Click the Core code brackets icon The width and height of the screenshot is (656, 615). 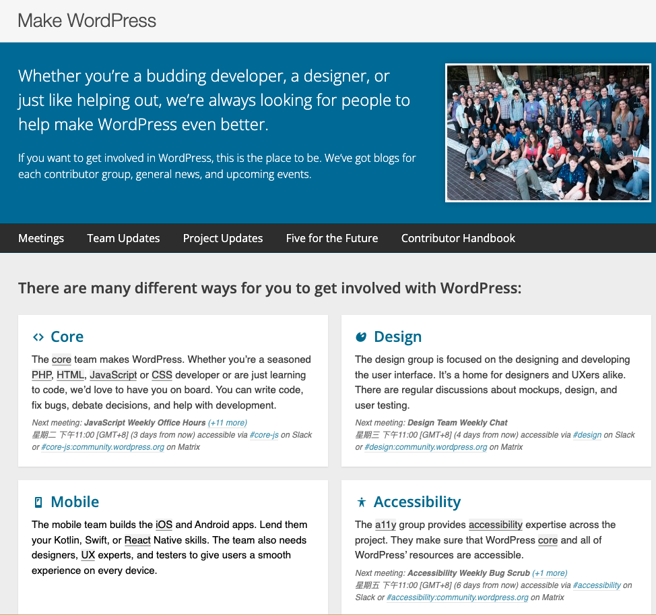click(x=38, y=337)
